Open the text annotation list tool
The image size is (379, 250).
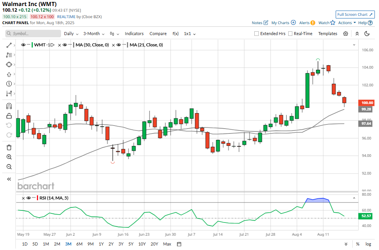9,55
